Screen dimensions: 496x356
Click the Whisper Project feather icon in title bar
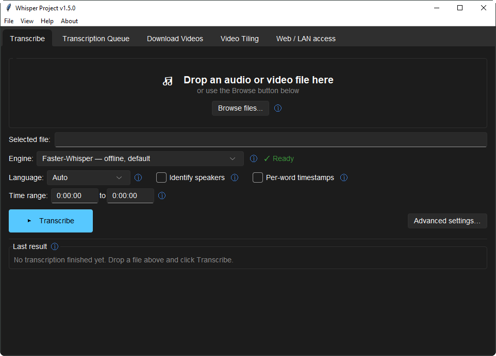[x=9, y=8]
